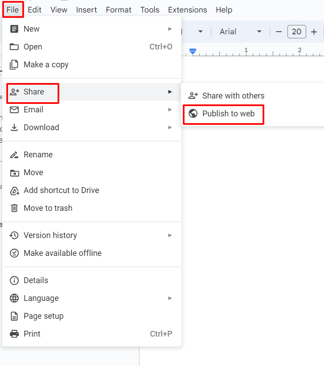Click the Open folder icon
This screenshot has height=366, width=324.
pos(14,47)
